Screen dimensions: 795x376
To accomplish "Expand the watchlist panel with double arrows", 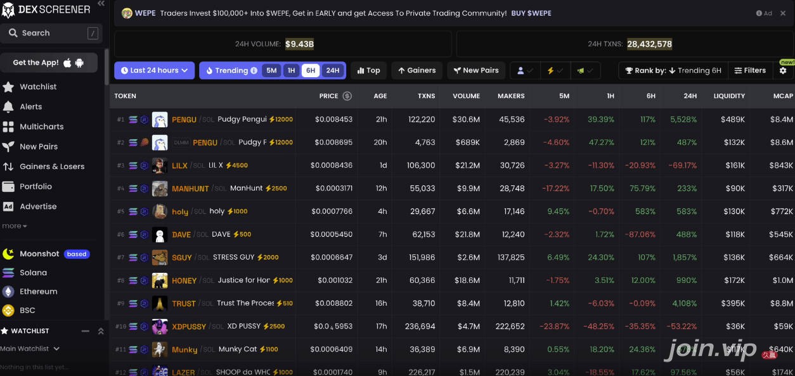I will pyautogui.click(x=100, y=331).
